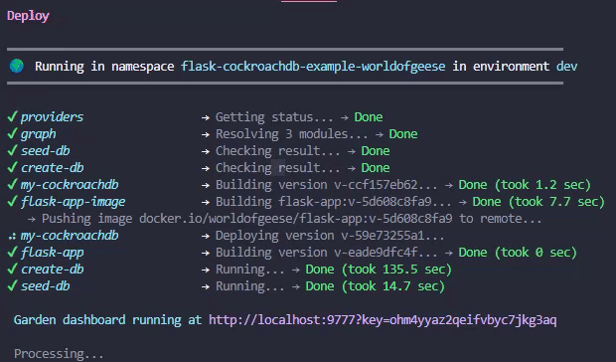Click 'Done (took 7.7 sec)' status
This screenshot has width=616, height=362.
coord(539,202)
